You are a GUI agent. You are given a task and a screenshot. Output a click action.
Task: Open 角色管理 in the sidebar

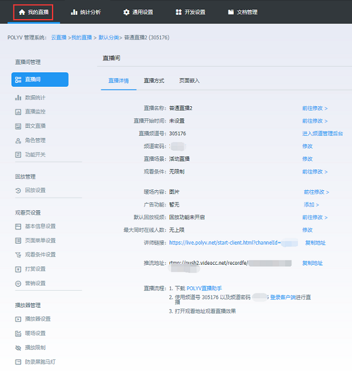(35, 140)
